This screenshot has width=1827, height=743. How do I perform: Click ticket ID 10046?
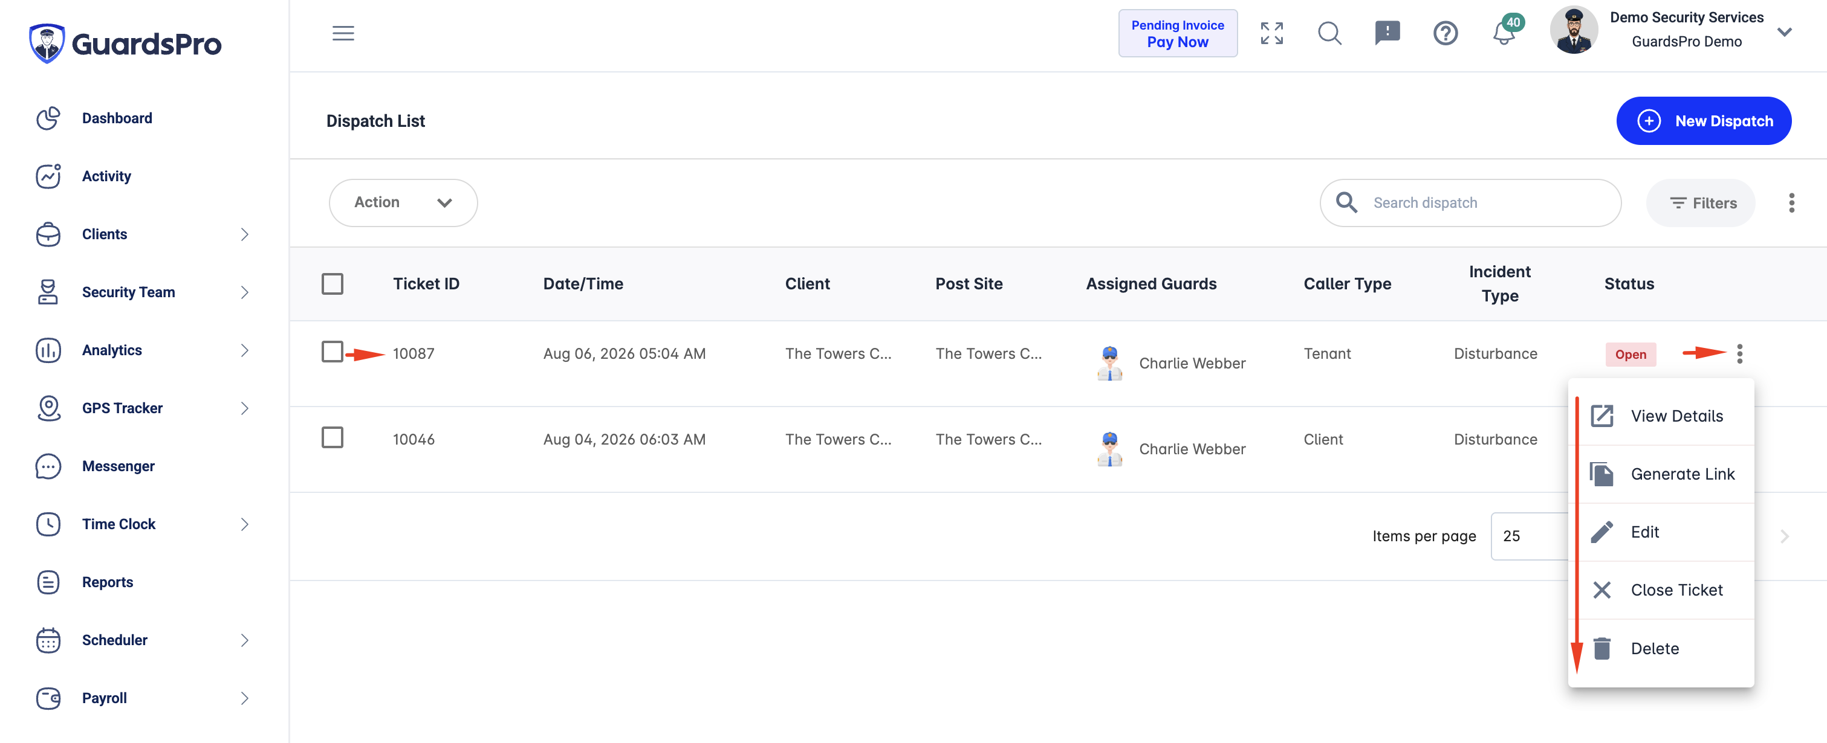coord(414,440)
